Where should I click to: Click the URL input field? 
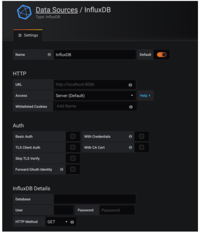click(95, 84)
